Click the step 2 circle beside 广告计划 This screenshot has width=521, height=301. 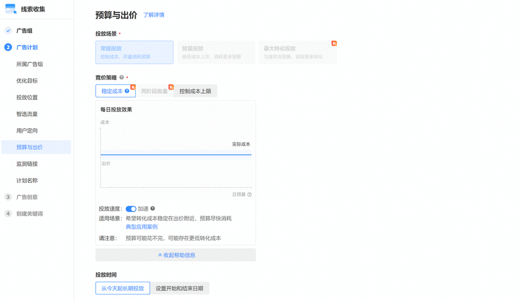point(8,47)
